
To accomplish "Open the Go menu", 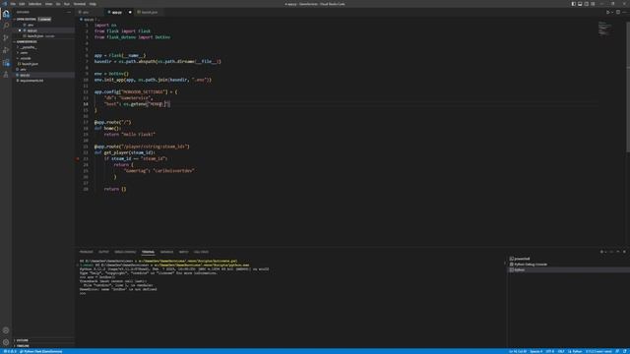I will [58, 4].
